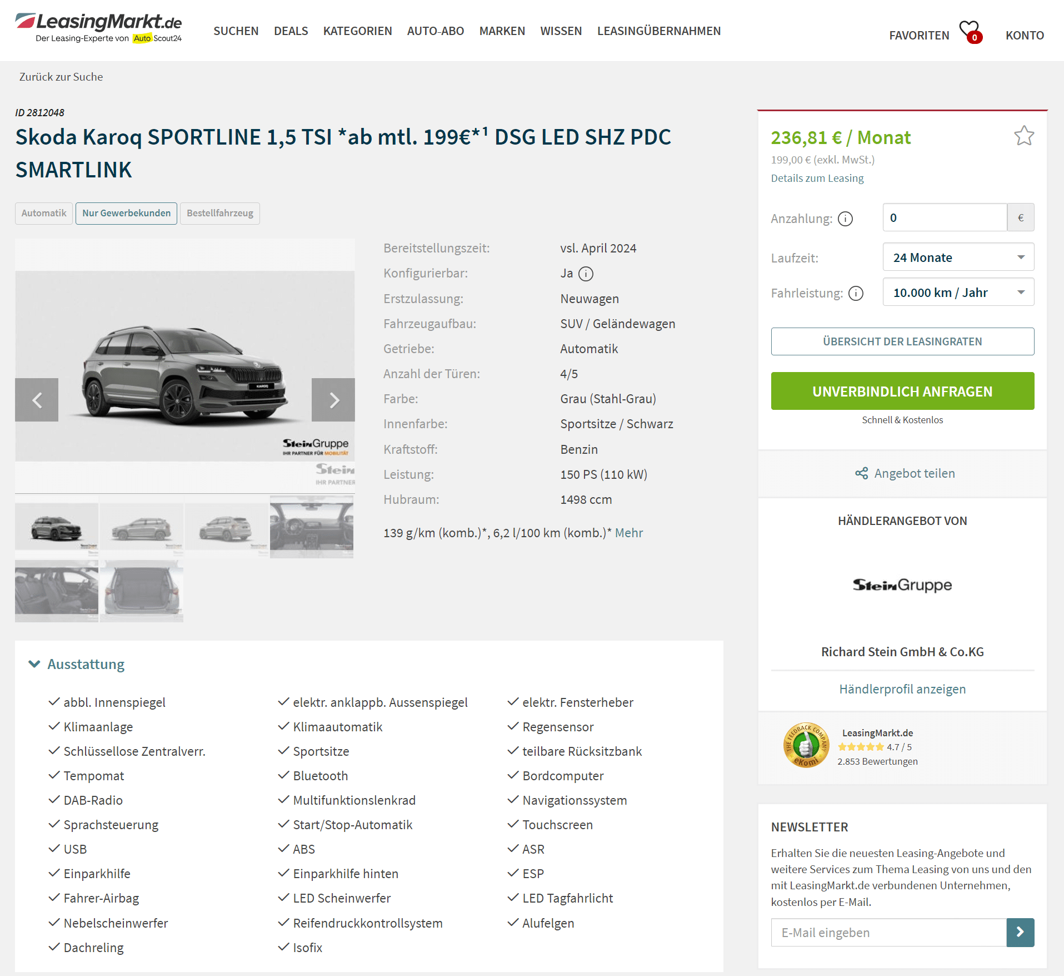Screen dimensions: 1064x976
Task: Click the Skoda Karoq SPORTLINE title
Action: pyautogui.click(x=343, y=153)
